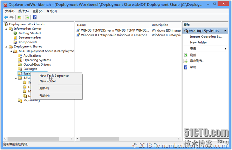
Task: Open the 文件(F) menu
Action: (10, 11)
